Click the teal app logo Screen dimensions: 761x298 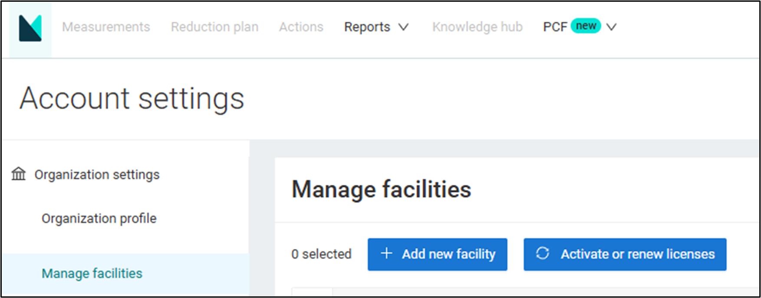pyautogui.click(x=30, y=28)
